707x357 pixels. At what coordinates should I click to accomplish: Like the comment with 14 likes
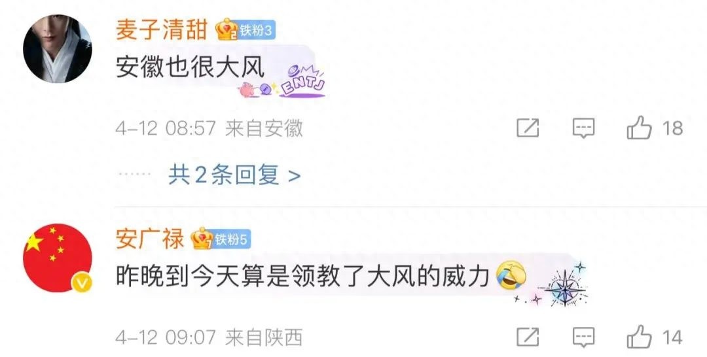(x=640, y=337)
